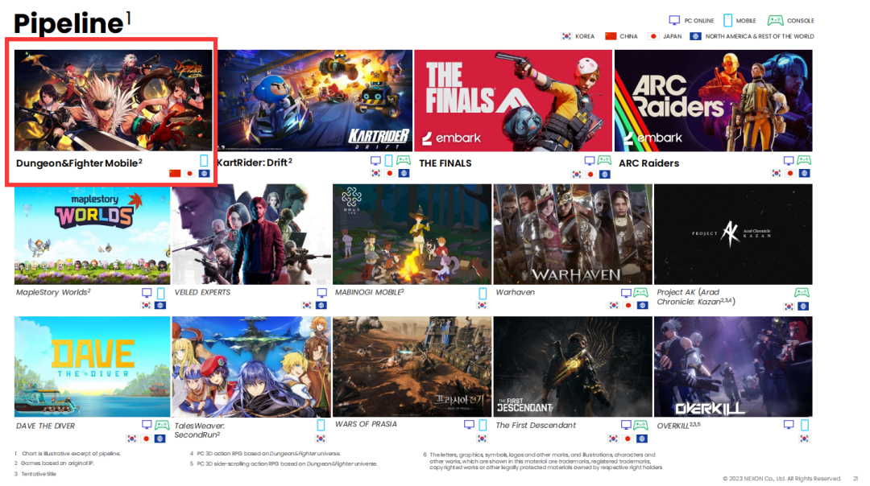Open The First Descendant artwork

573,367
